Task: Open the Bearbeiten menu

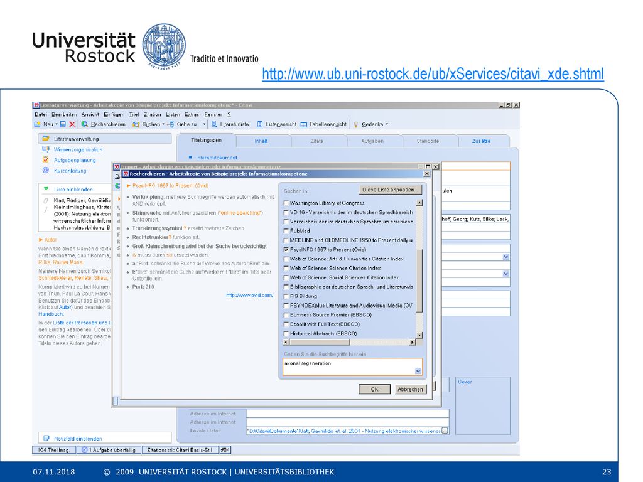Action: click(x=64, y=115)
